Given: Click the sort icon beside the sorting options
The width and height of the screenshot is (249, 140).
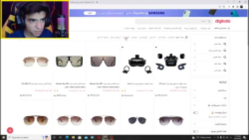Looking at the screenshot, I should tap(186, 37).
